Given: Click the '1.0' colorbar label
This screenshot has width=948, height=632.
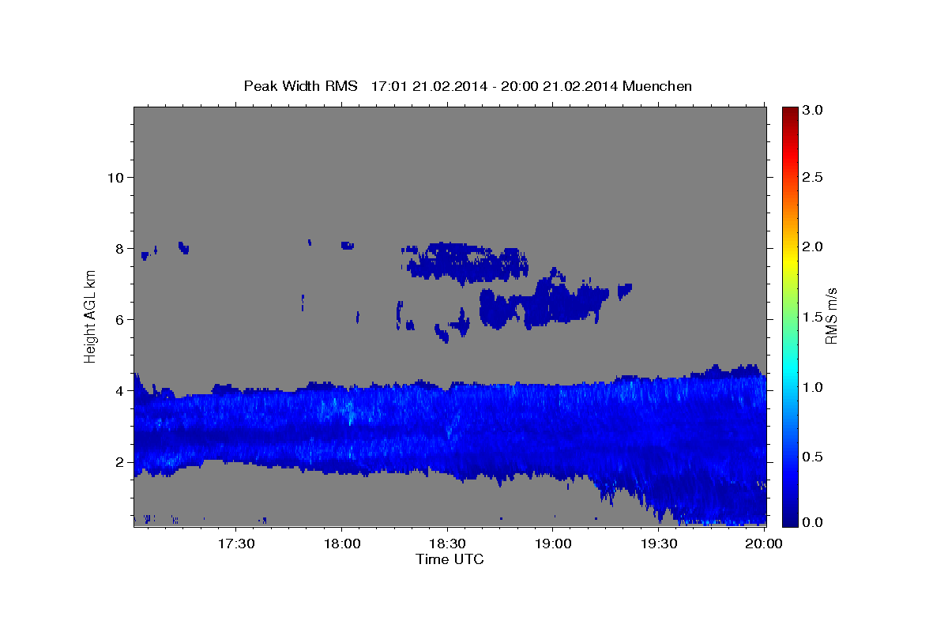Looking at the screenshot, I should click(814, 387).
